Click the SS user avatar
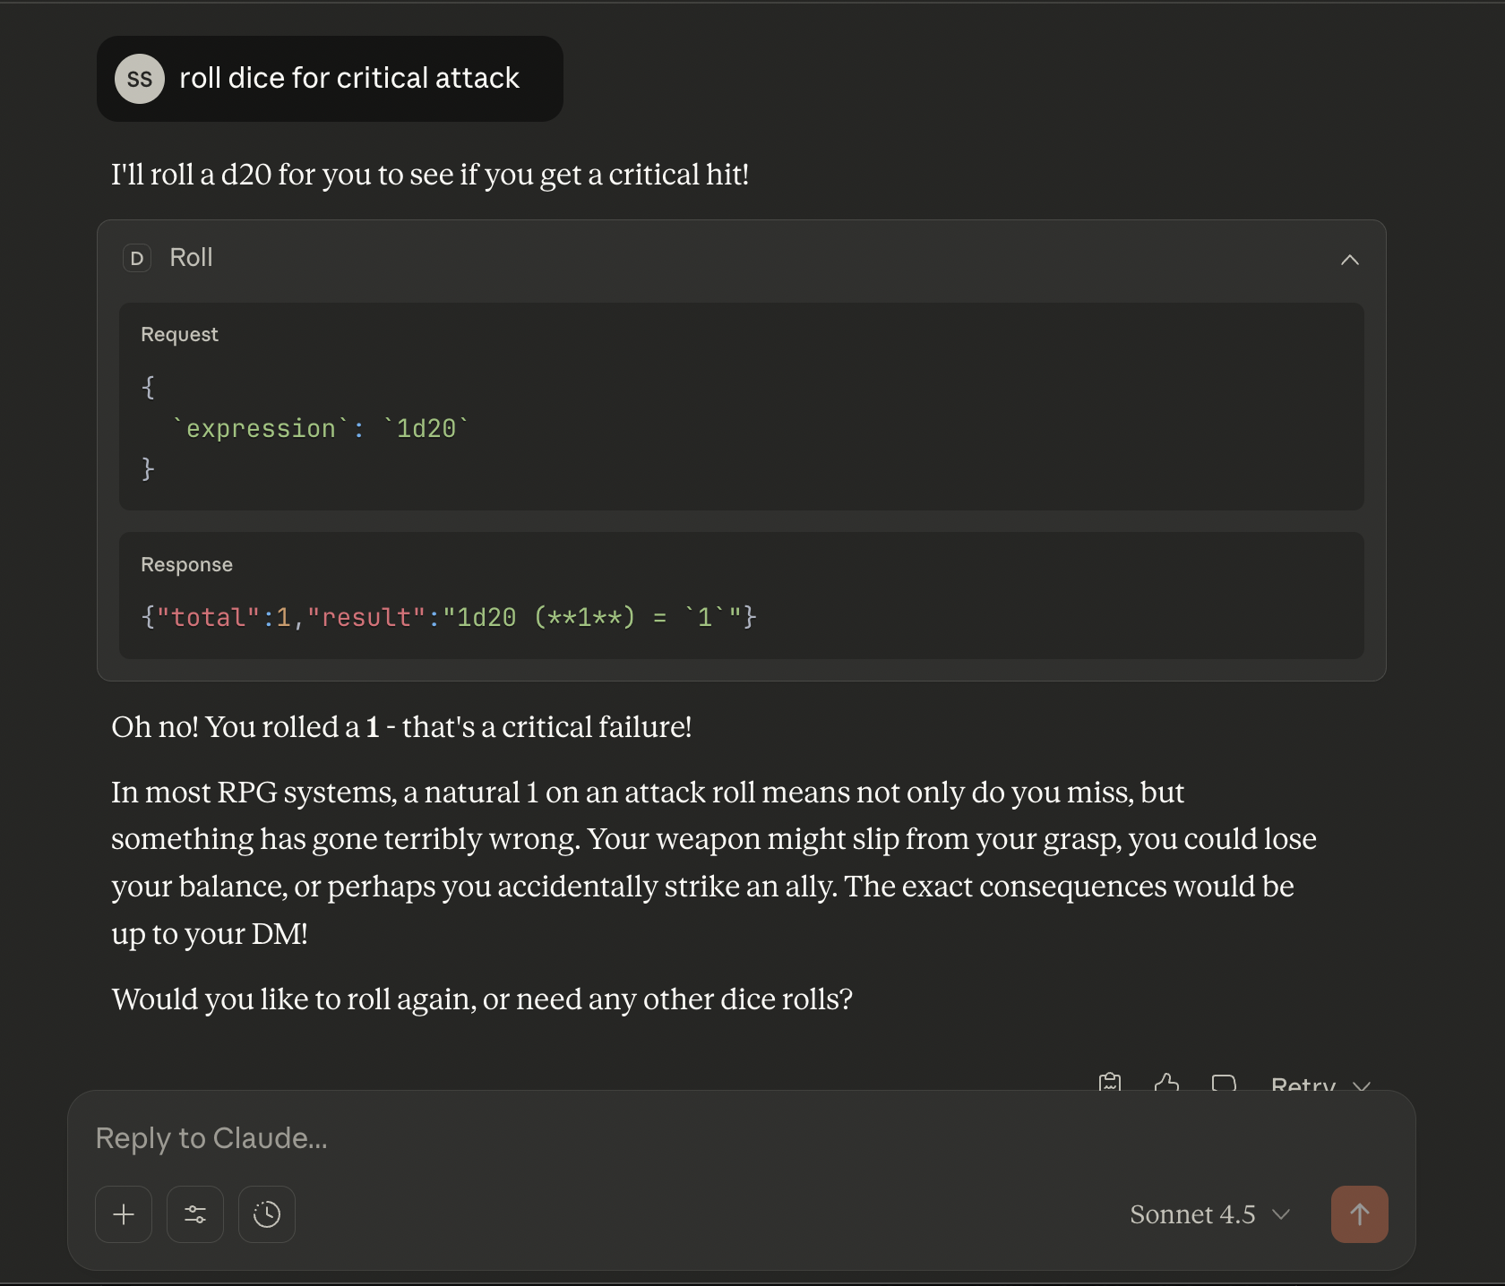The height and width of the screenshot is (1286, 1505). [140, 79]
